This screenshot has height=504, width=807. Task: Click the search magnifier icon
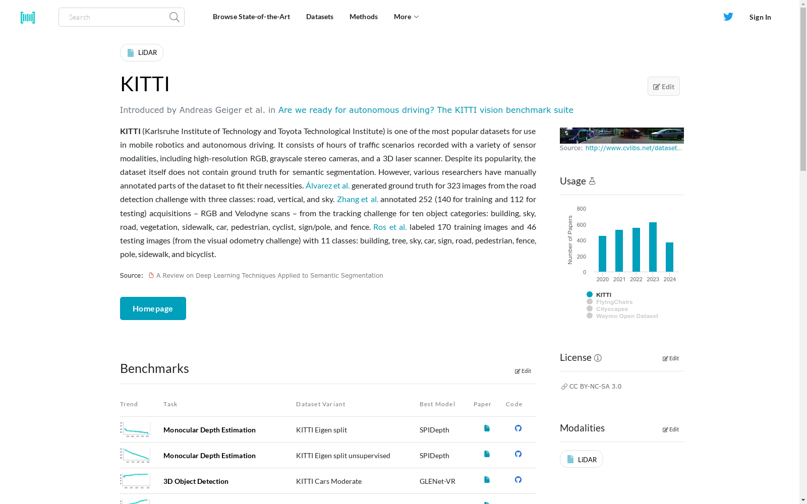point(175,17)
